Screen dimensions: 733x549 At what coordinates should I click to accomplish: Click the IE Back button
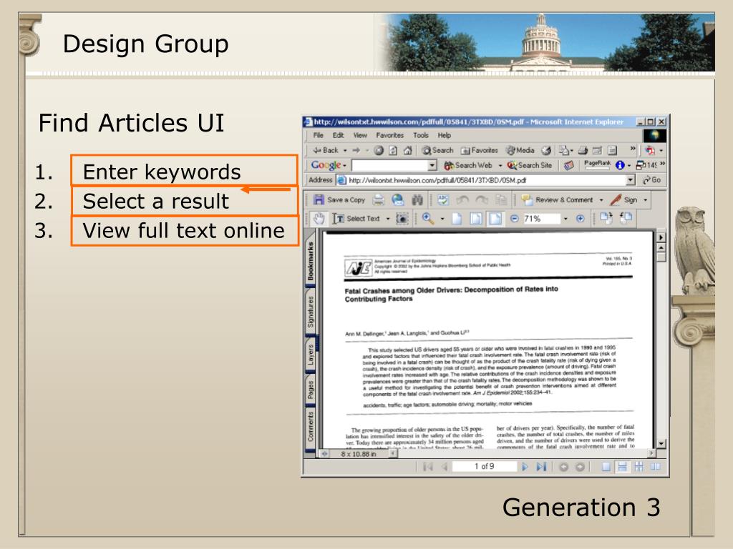(x=326, y=150)
